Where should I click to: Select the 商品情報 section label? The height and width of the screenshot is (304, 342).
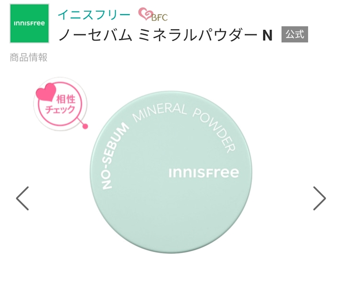pos(28,57)
